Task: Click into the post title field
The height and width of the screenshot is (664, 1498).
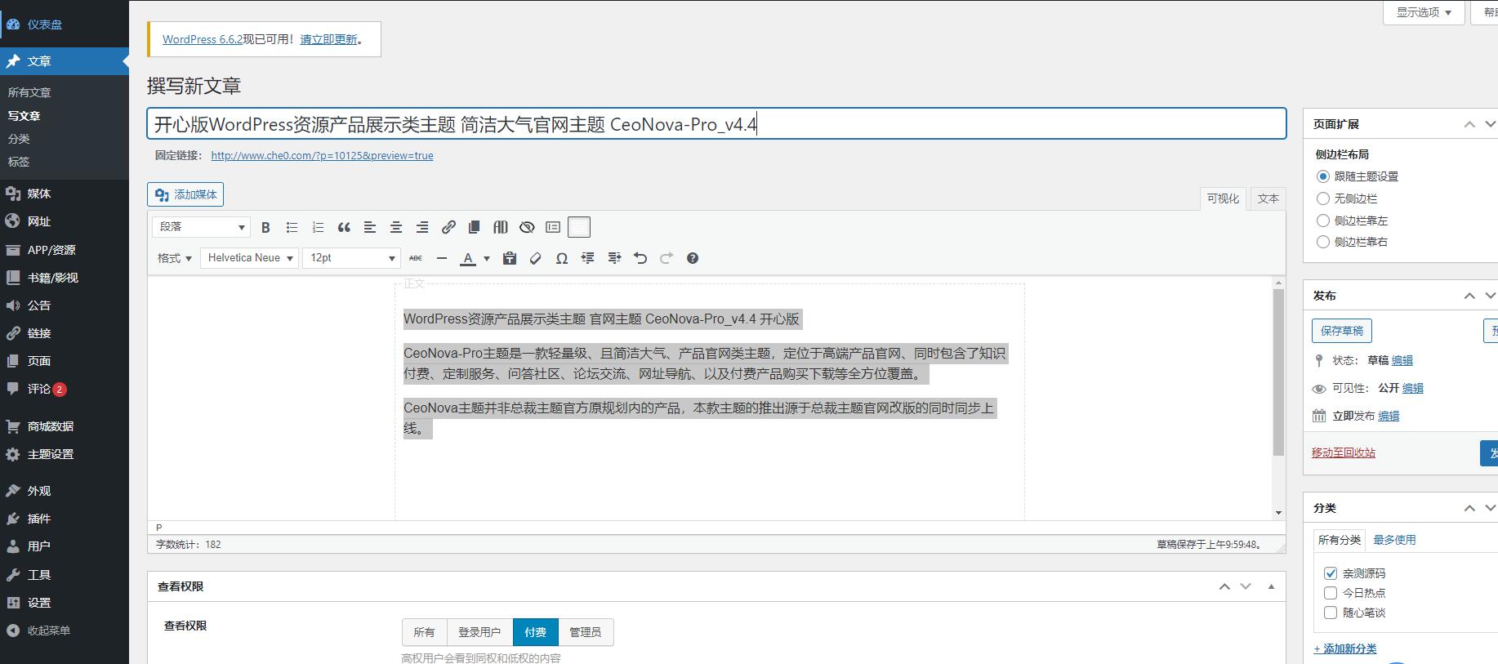Action: tap(716, 123)
